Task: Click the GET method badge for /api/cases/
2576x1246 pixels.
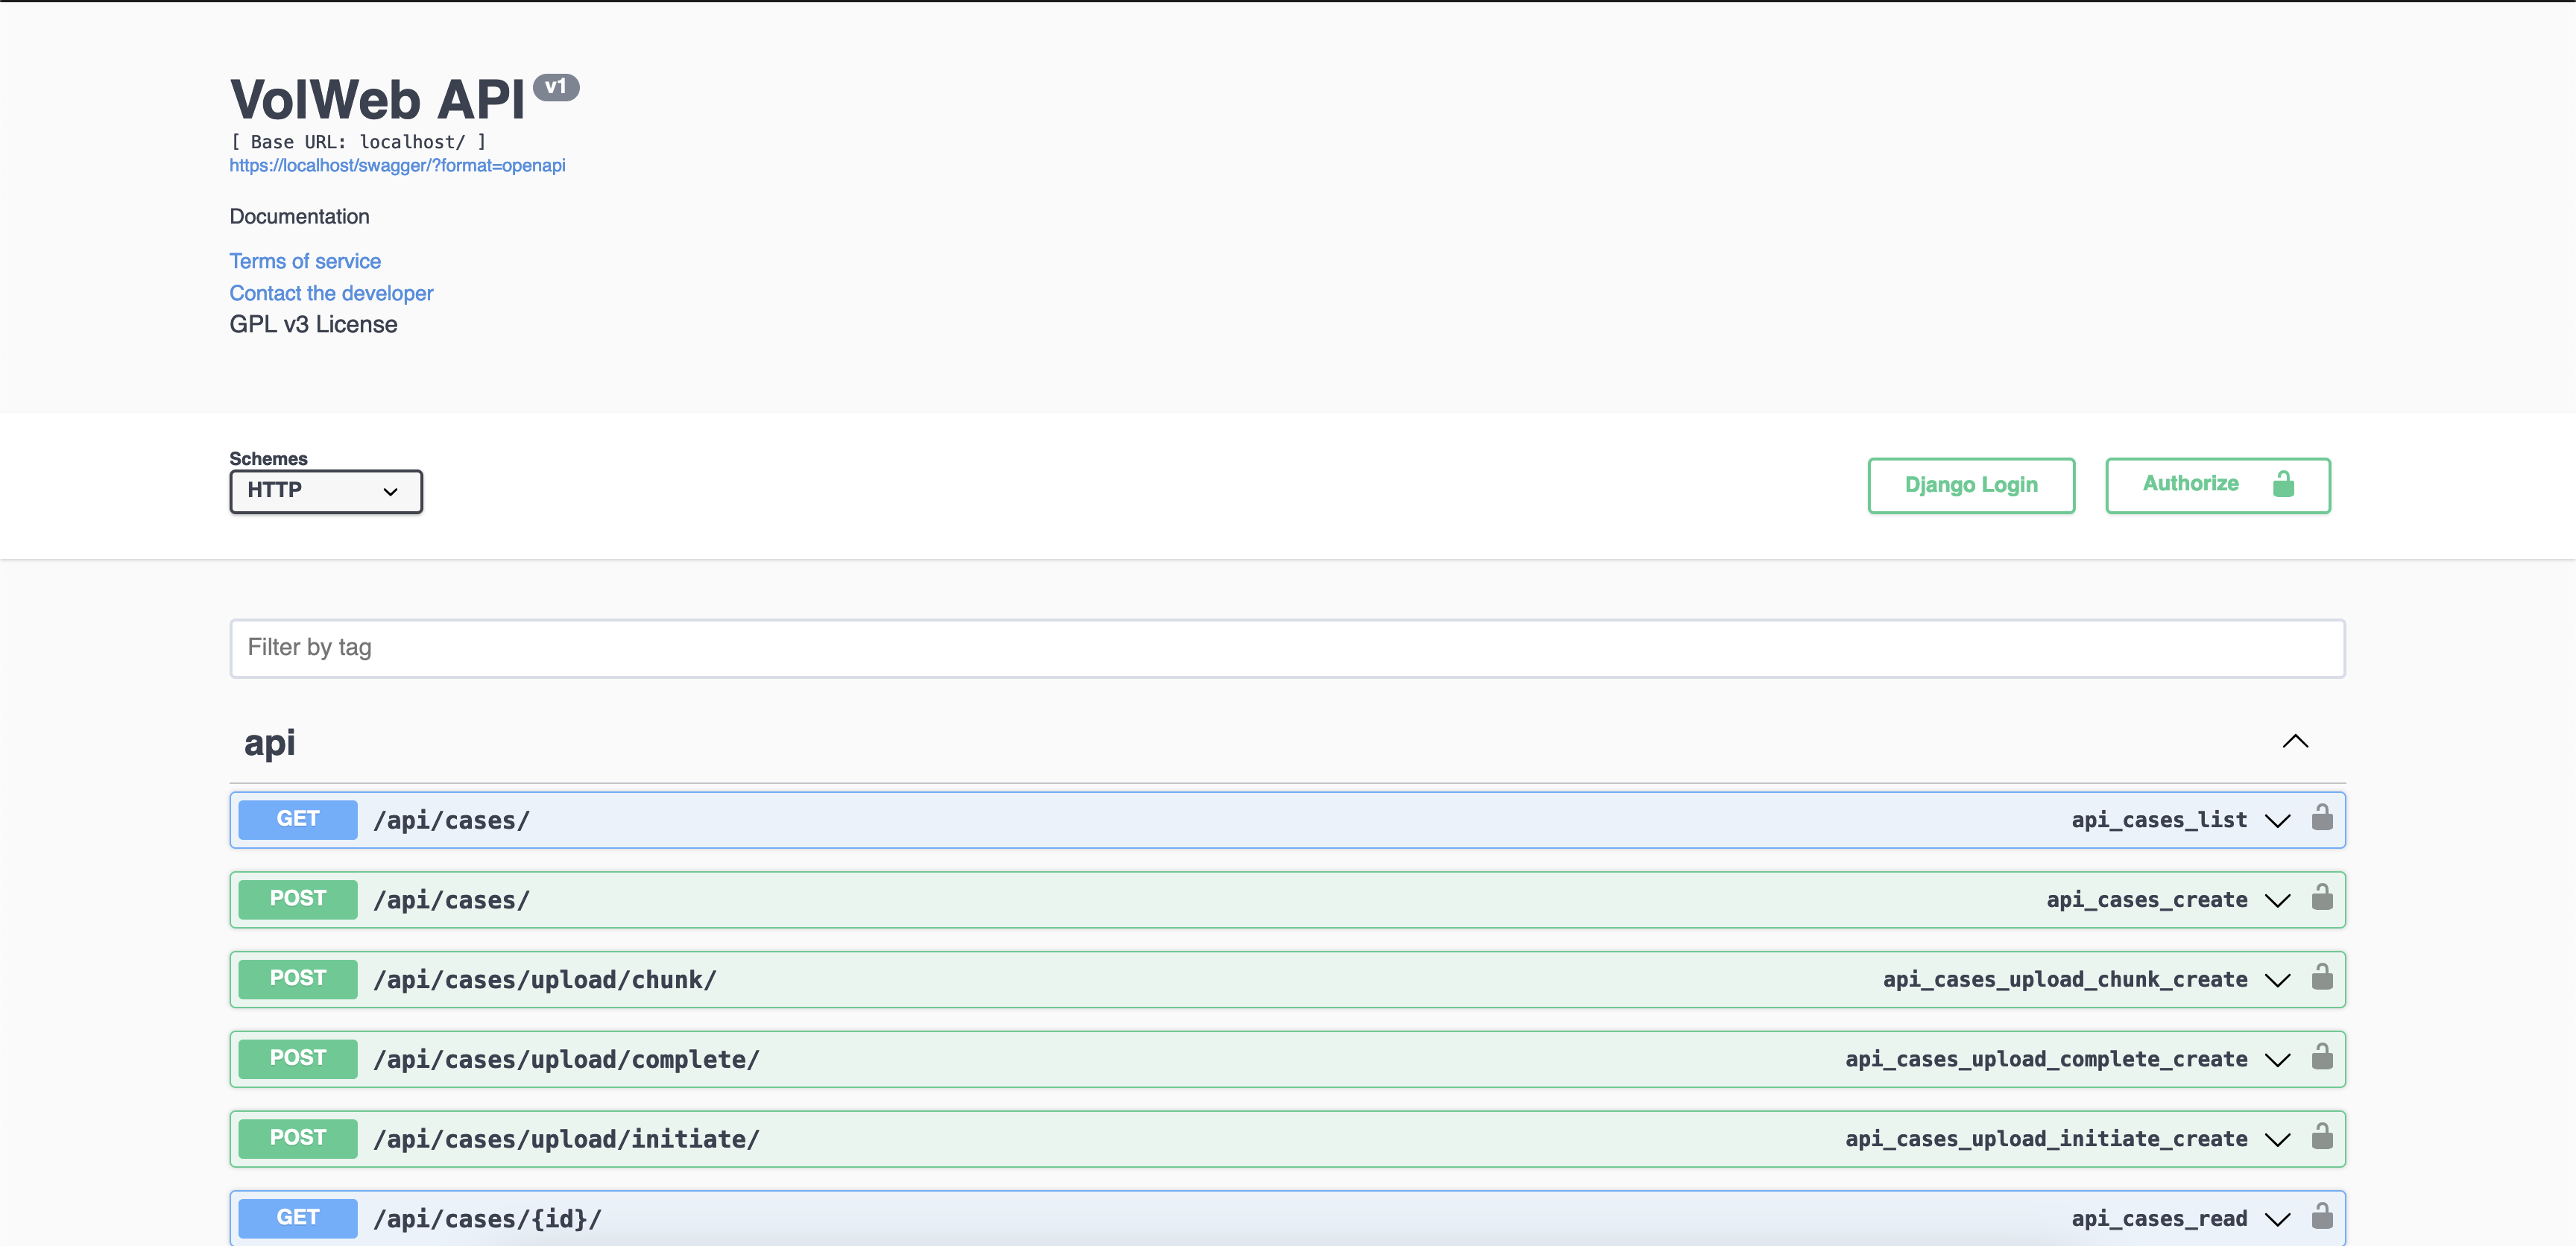Action: 298,819
